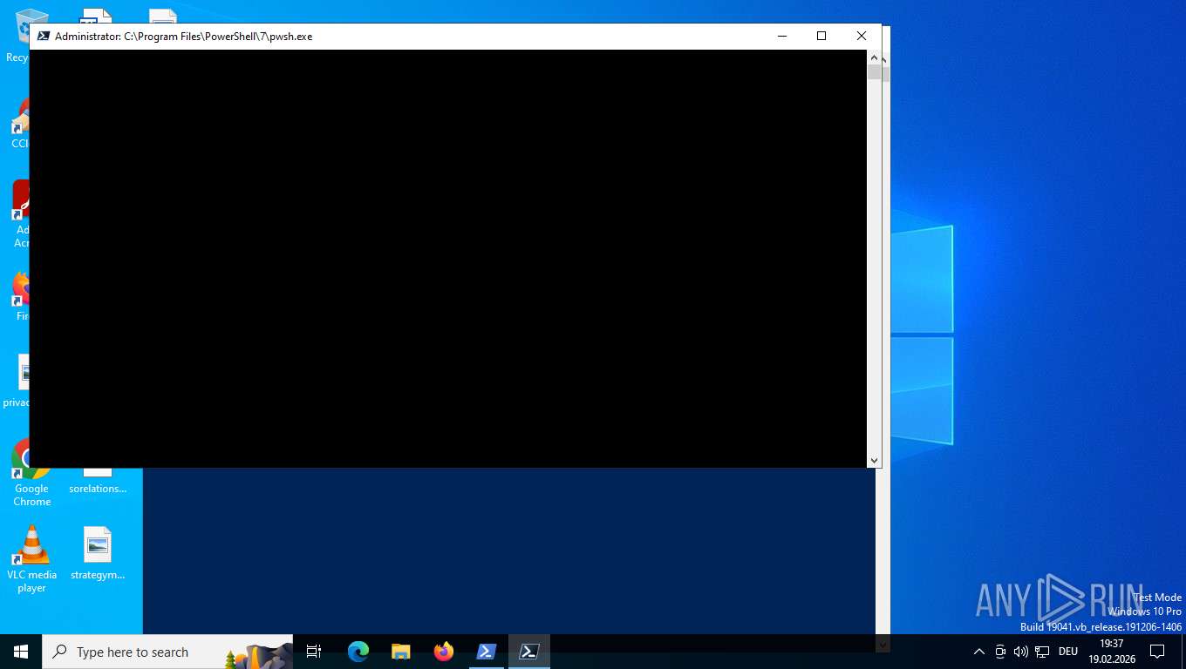Click the 'Type here to search' box
Image resolution: width=1186 pixels, height=669 pixels.
167,652
